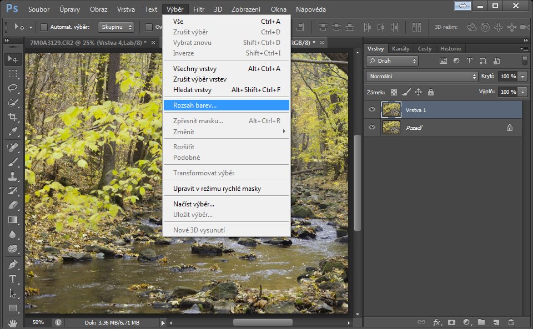
Task: Toggle visibility of the Pozadí layer
Action: 372,128
